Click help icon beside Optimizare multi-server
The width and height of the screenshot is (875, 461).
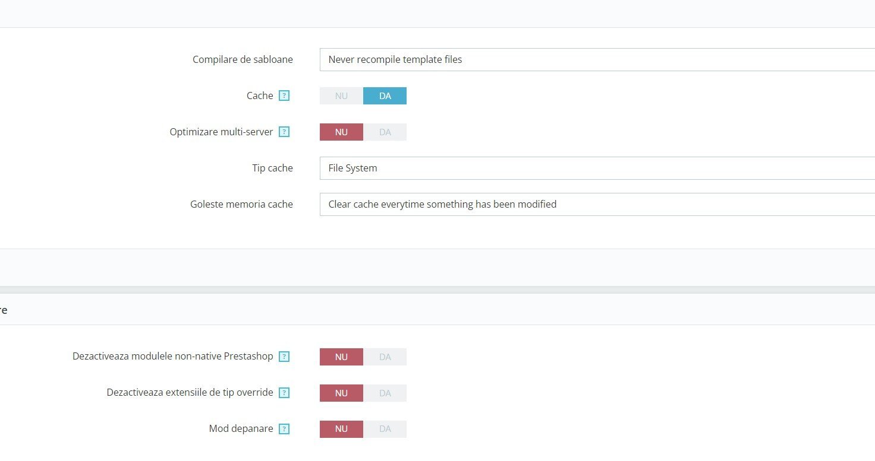click(x=284, y=132)
